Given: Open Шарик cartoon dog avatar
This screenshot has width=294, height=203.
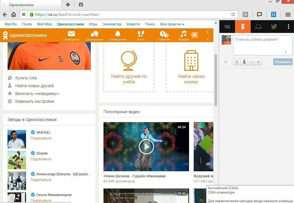Looking at the screenshot, I should tap(17, 160).
